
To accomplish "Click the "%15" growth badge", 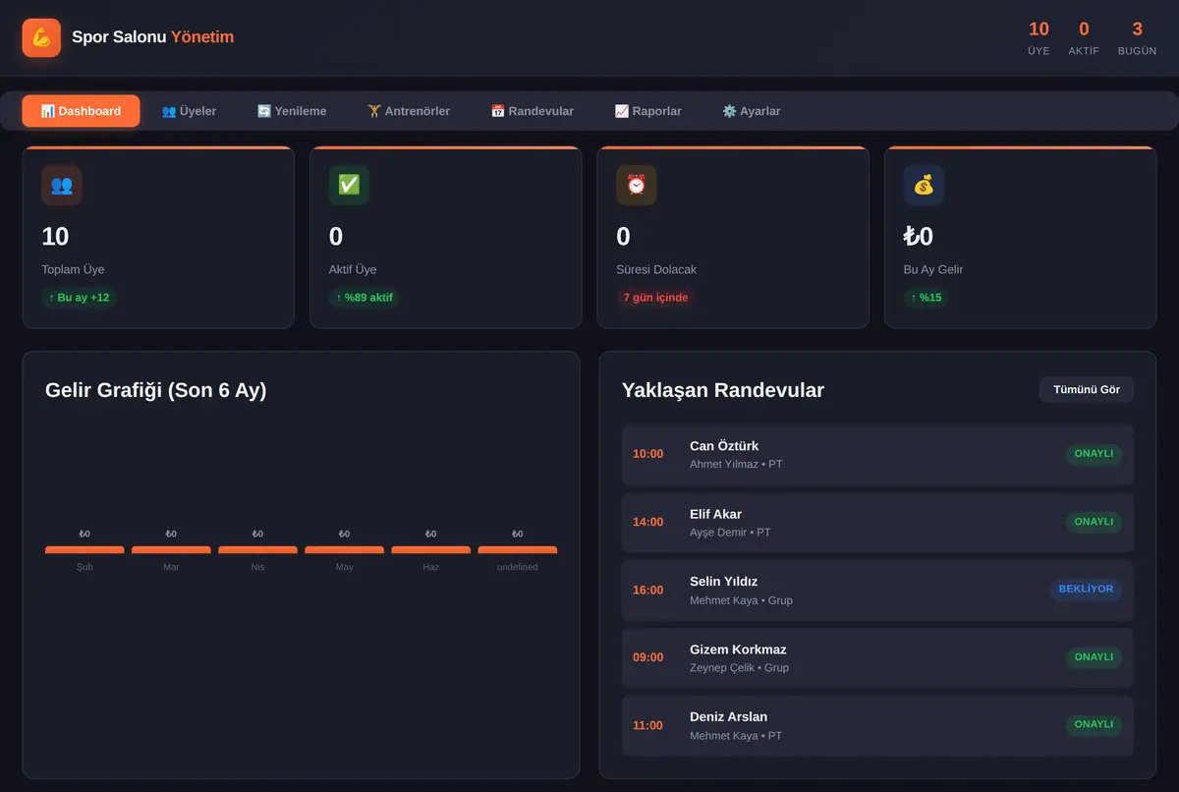I will [926, 298].
